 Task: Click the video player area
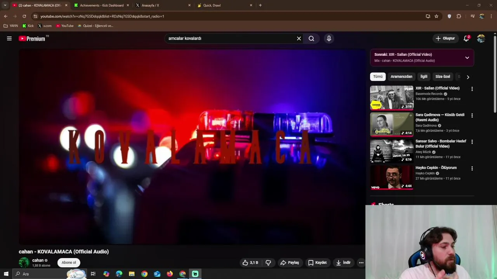(x=192, y=147)
